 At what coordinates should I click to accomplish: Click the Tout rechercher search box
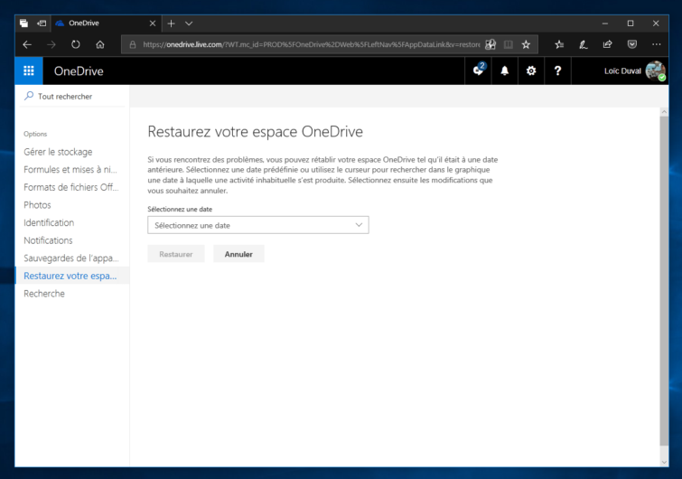coord(72,96)
